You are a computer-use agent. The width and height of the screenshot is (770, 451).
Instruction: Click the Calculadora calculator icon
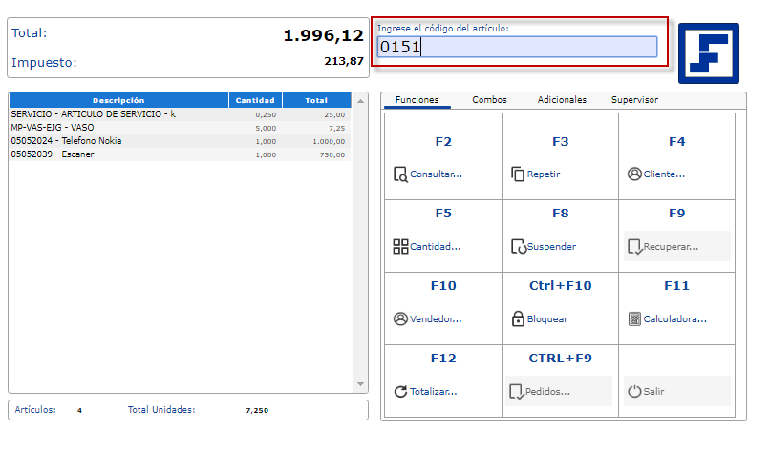tap(634, 319)
